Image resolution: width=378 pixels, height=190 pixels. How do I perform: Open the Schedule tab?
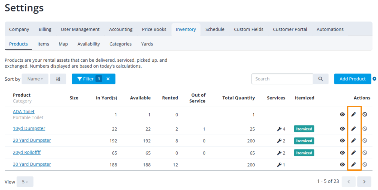coord(215,29)
